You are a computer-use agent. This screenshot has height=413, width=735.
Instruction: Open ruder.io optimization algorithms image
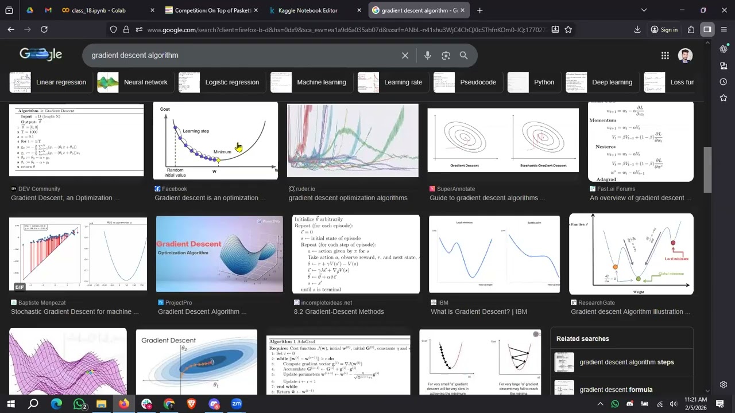coord(353,141)
